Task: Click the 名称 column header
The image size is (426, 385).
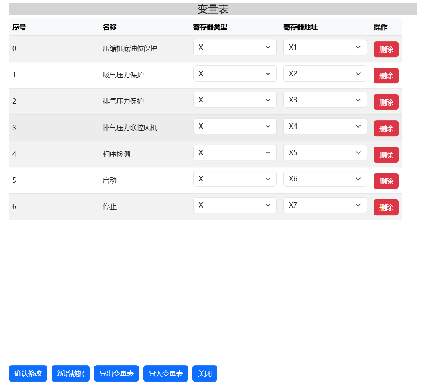Action: pos(110,27)
